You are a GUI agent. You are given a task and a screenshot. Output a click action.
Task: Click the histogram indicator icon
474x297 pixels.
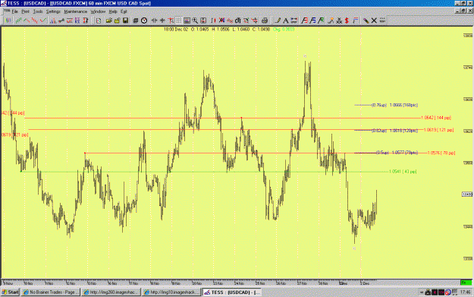(x=53, y=21)
